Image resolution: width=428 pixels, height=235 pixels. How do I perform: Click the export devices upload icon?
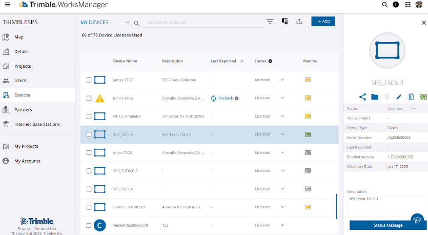(299, 22)
